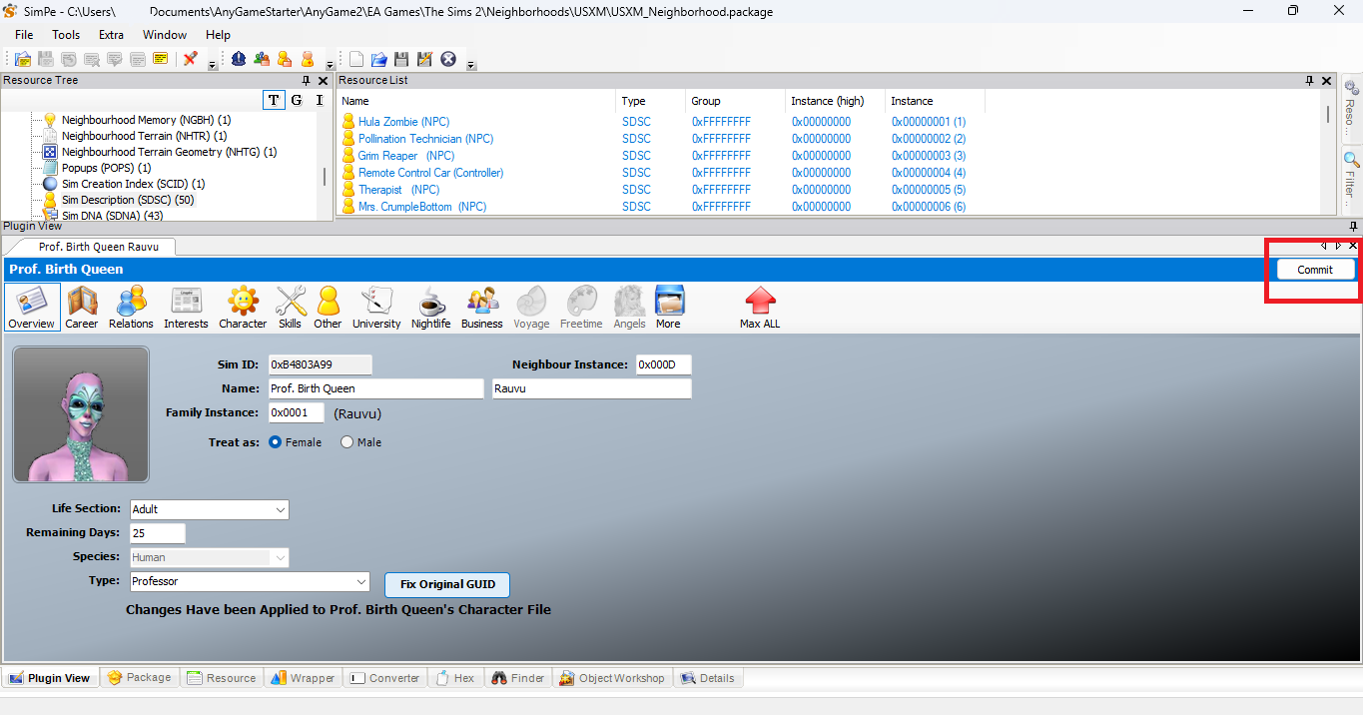Switch Treat as to Male
The height and width of the screenshot is (715, 1363).
click(x=346, y=441)
